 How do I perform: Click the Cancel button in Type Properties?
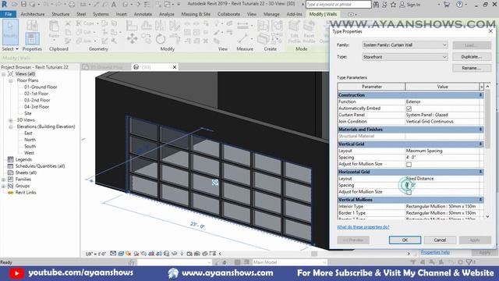440,240
